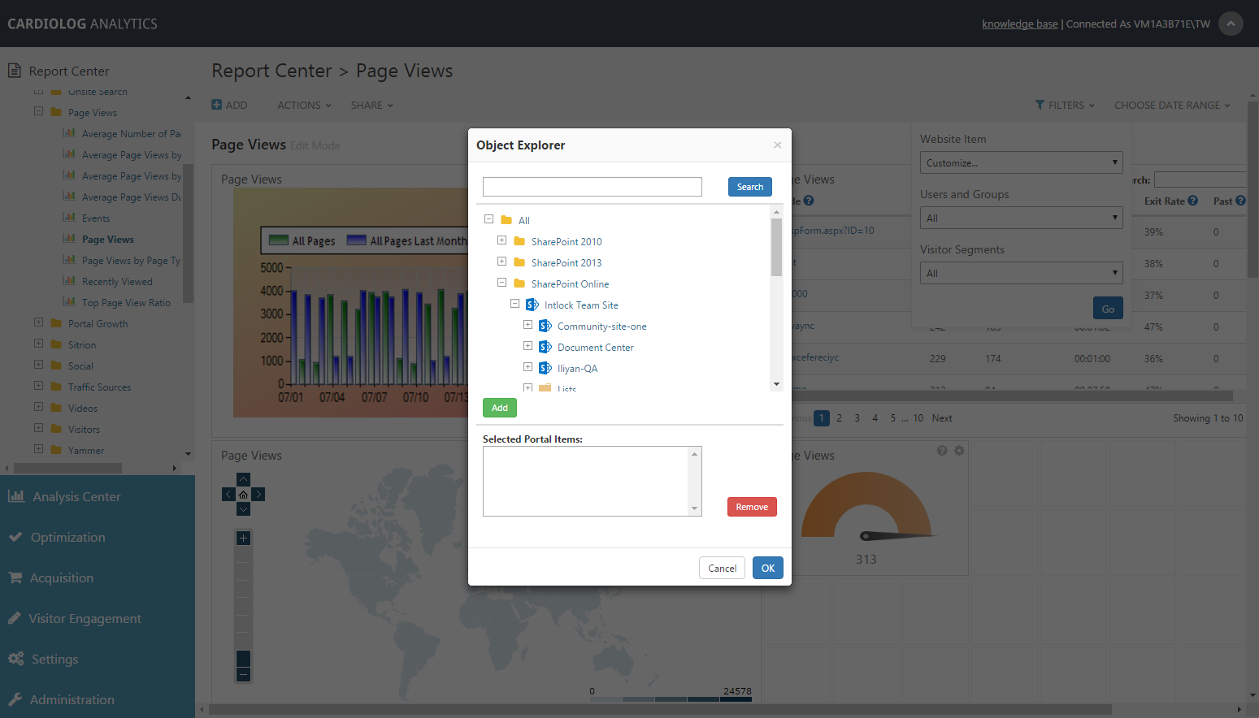Click the gauge widget help icon

942,450
